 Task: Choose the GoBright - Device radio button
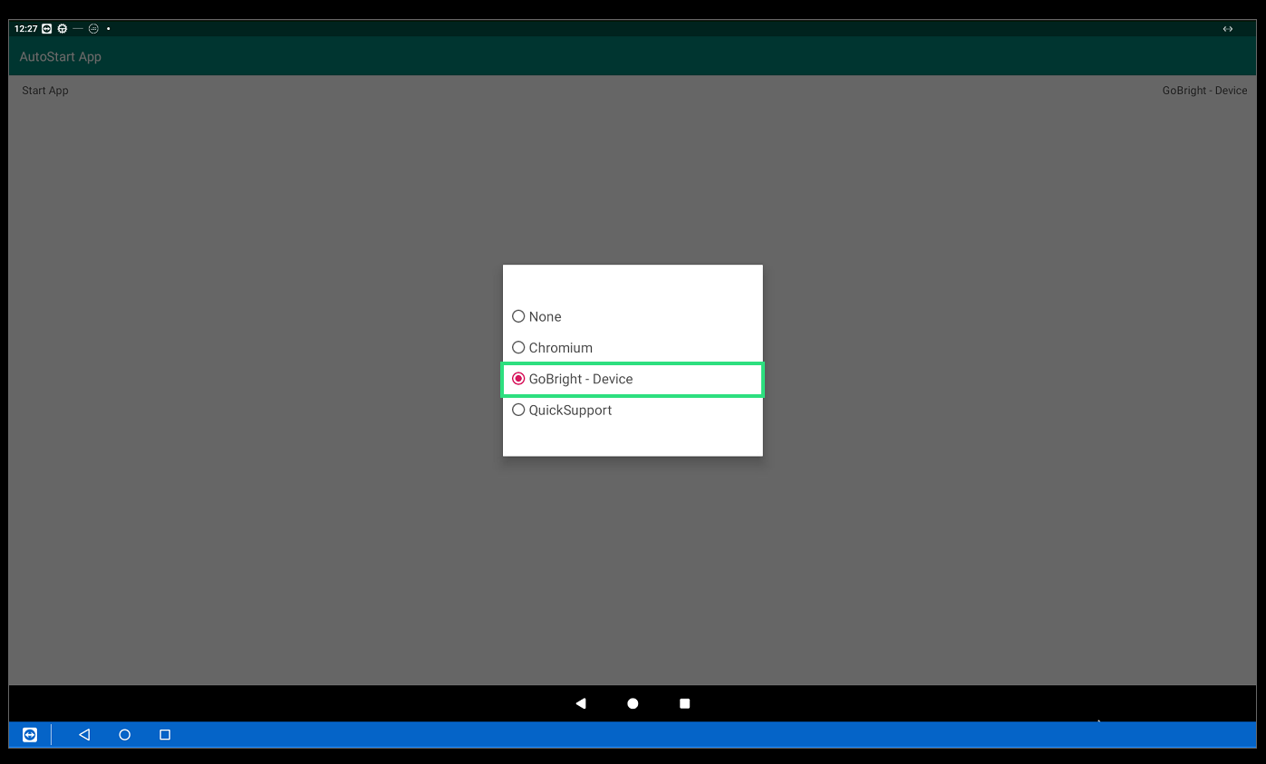click(x=633, y=379)
